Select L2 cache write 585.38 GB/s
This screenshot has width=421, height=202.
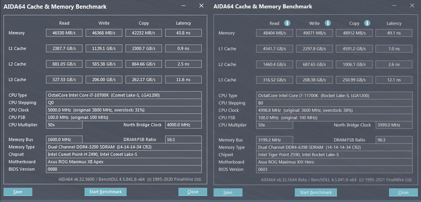104,64
